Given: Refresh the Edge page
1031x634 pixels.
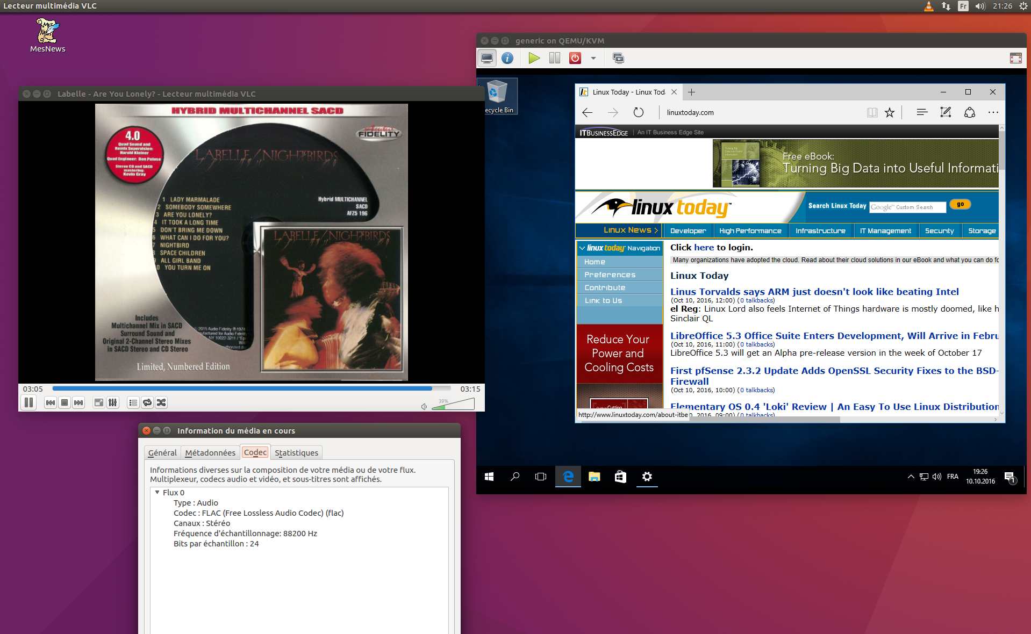Looking at the screenshot, I should pyautogui.click(x=639, y=112).
